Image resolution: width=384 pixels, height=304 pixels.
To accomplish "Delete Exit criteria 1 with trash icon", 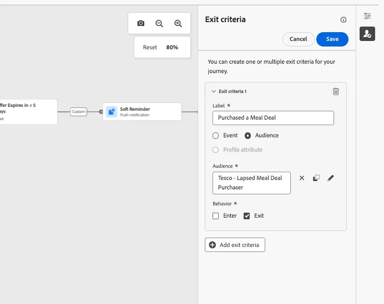I will pos(336,91).
